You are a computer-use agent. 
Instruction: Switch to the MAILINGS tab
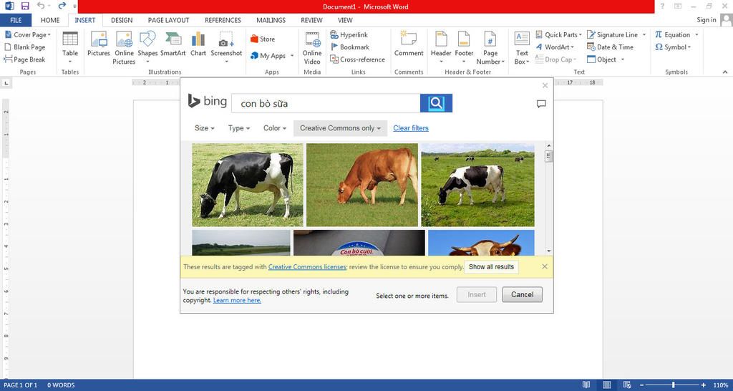point(271,20)
